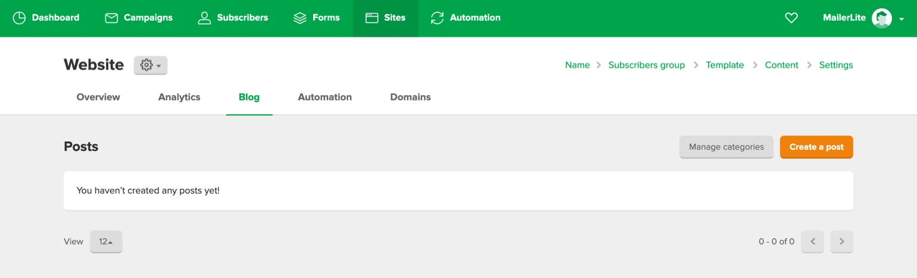Expand the account menu arrow beside avatar

pos(902,19)
